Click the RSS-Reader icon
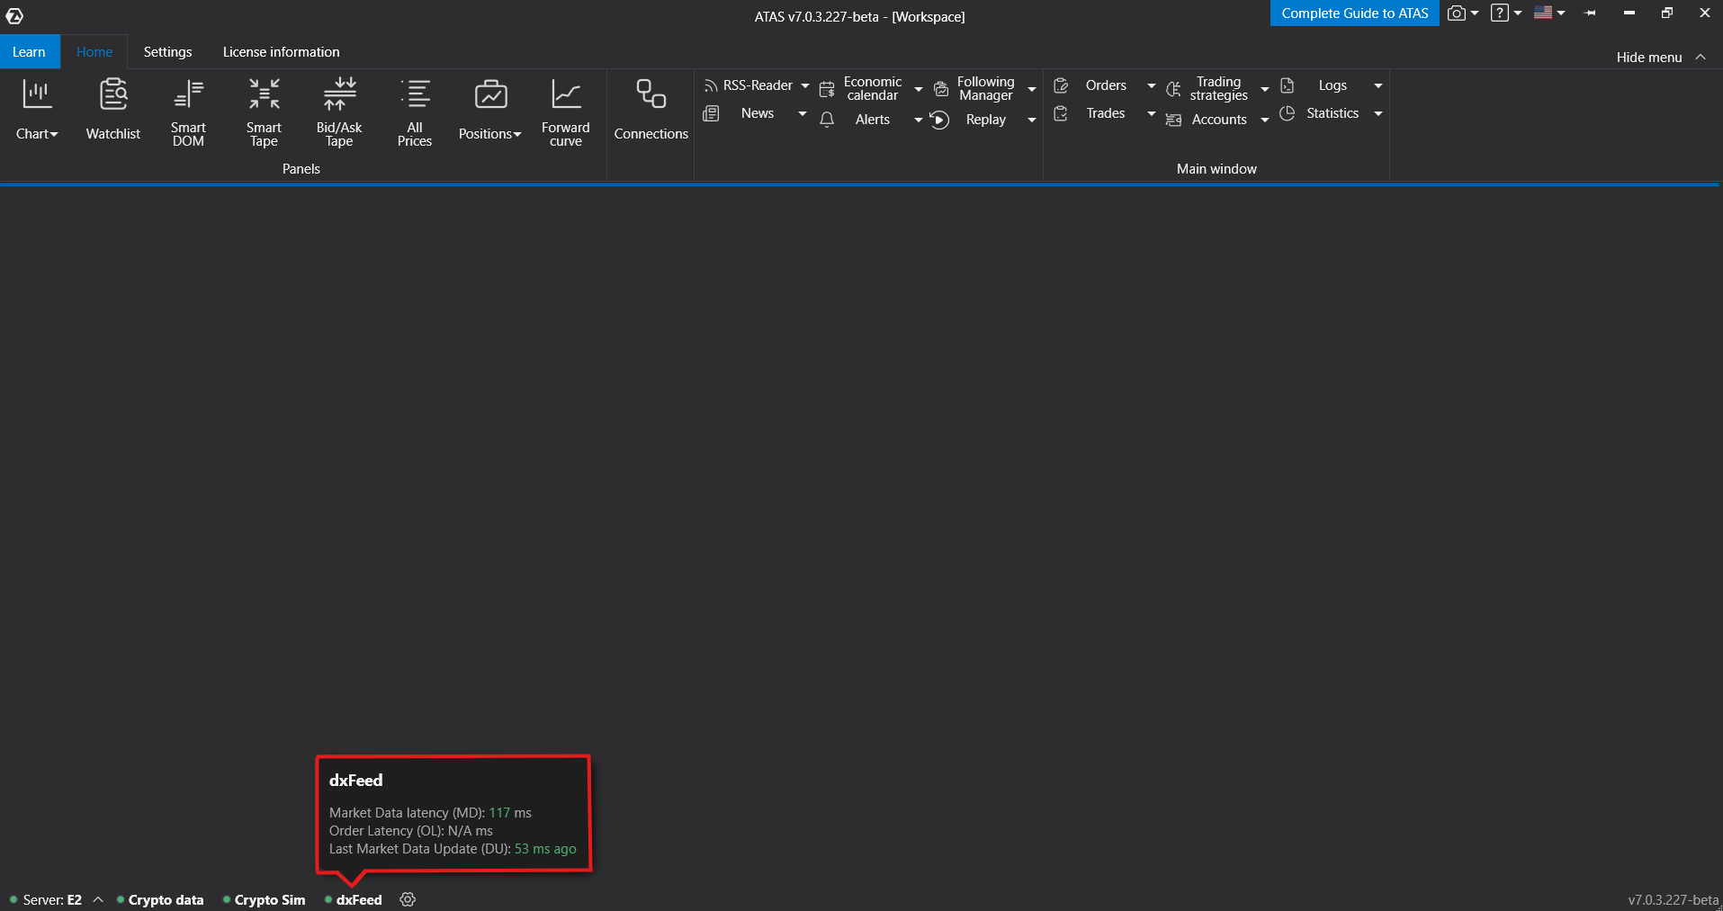Image resolution: width=1723 pixels, height=911 pixels. tap(711, 85)
